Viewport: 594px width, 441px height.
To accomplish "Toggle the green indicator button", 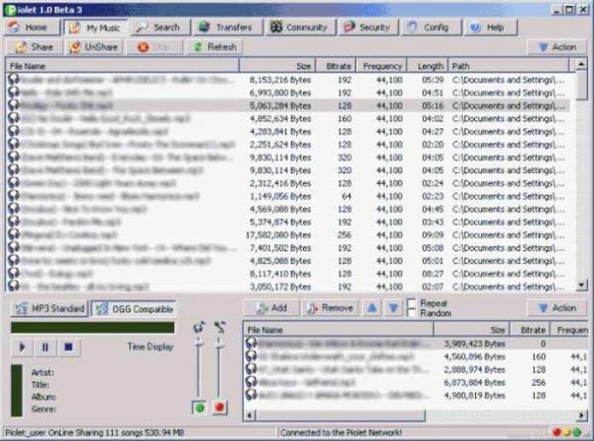I will (200, 407).
